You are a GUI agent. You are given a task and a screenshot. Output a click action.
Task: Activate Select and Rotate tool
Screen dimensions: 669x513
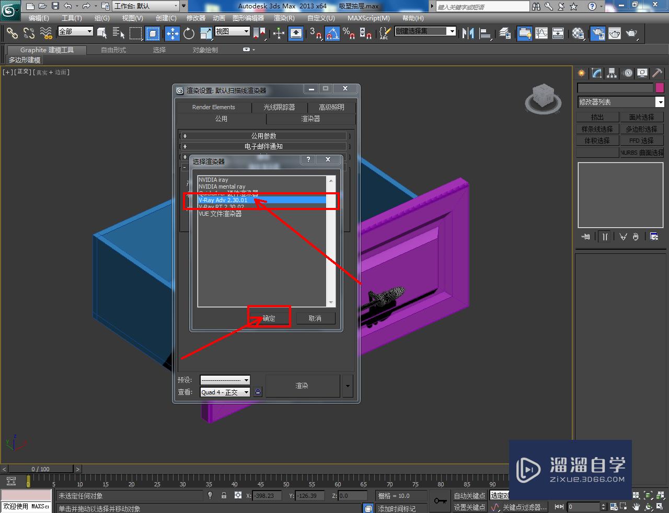[189, 33]
